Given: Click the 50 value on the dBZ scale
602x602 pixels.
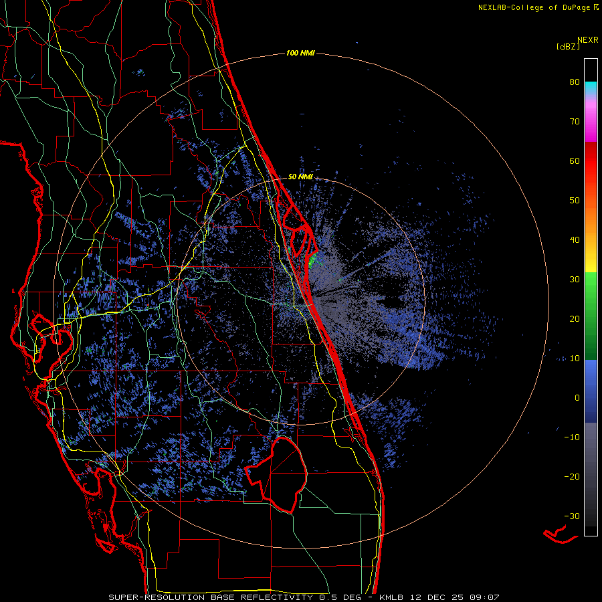Looking at the screenshot, I should click(575, 201).
